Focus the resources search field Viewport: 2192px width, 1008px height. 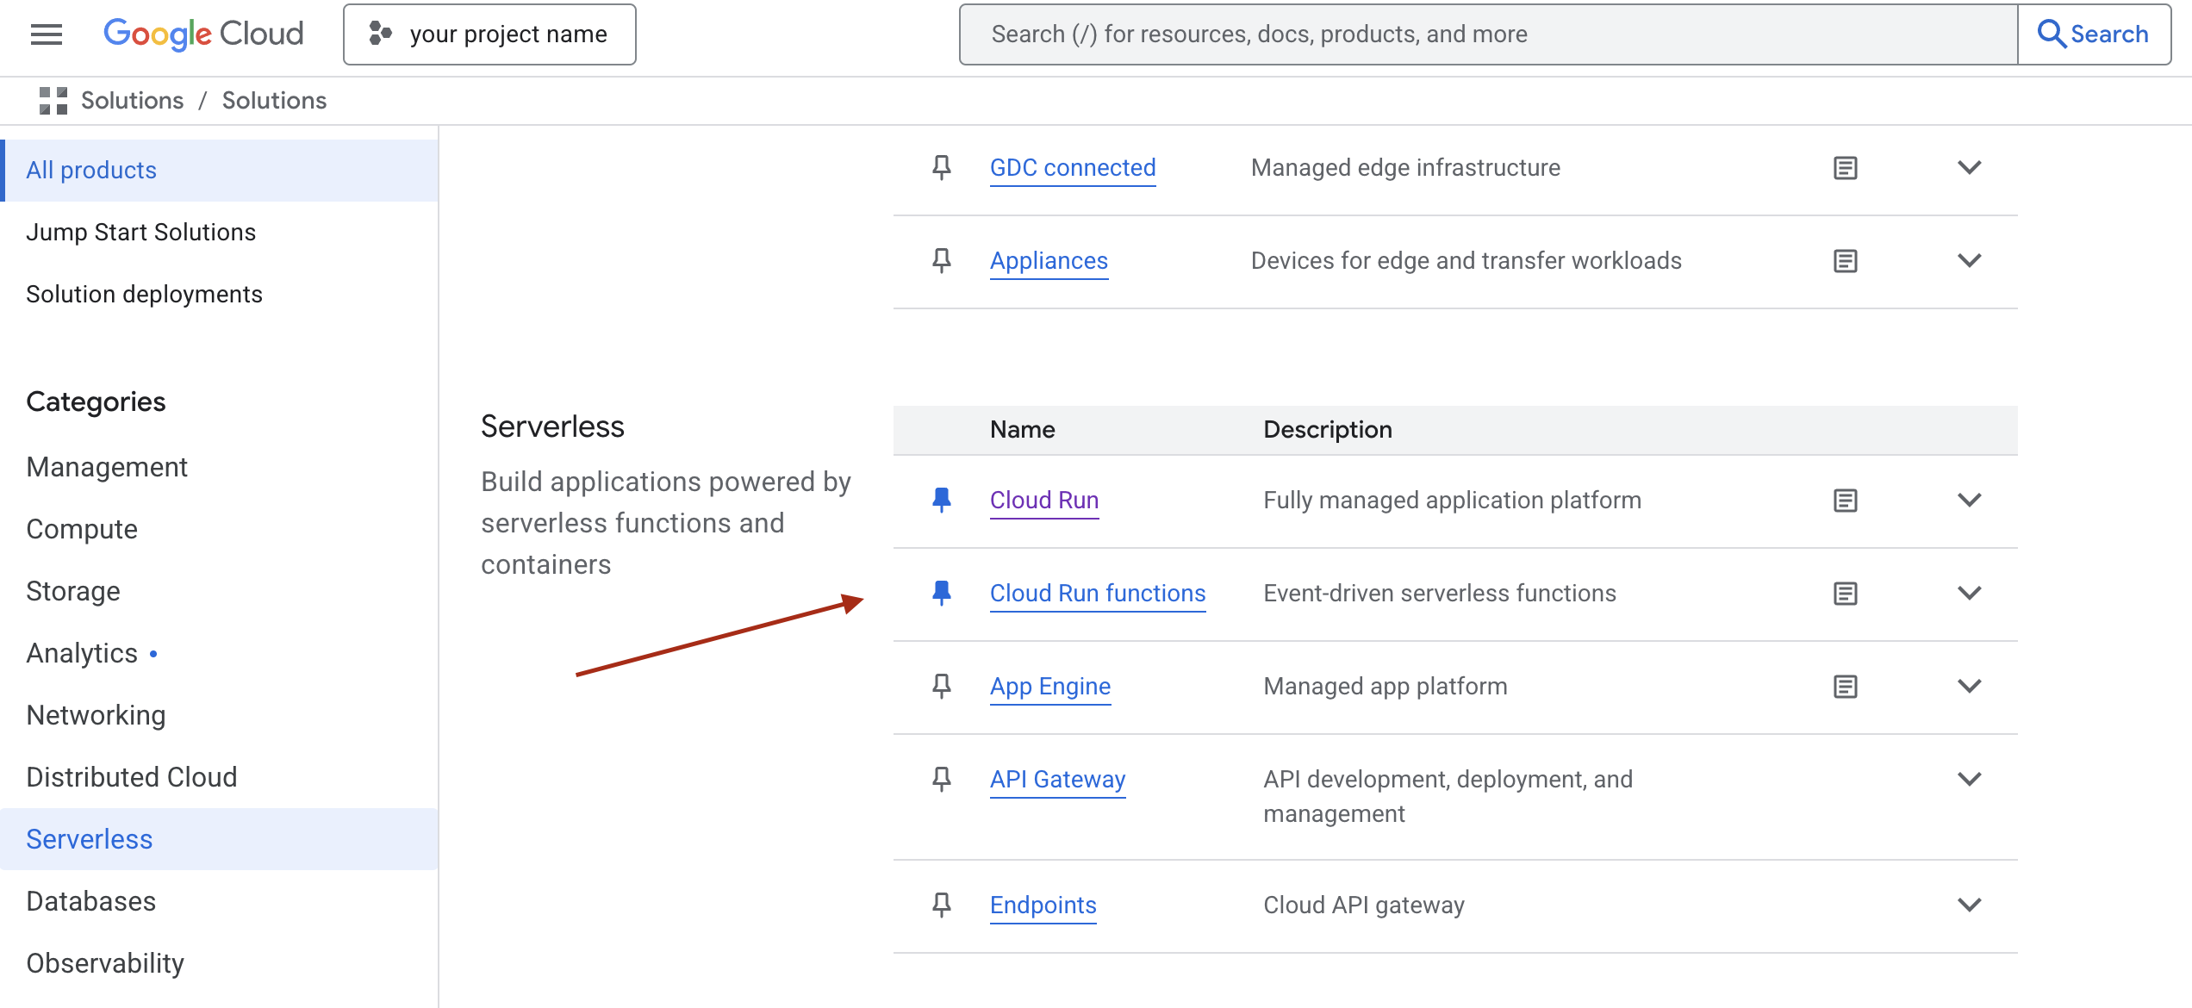pos(1488,34)
